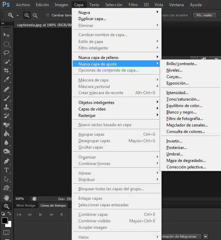The width and height of the screenshot is (221, 240).
Task: Reset default foreground and background colors
Action: [x=3, y=214]
